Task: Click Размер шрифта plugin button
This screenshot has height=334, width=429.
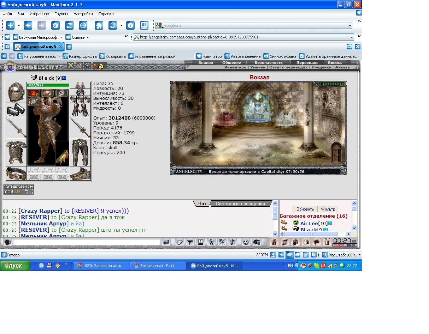Action: pyautogui.click(x=80, y=56)
